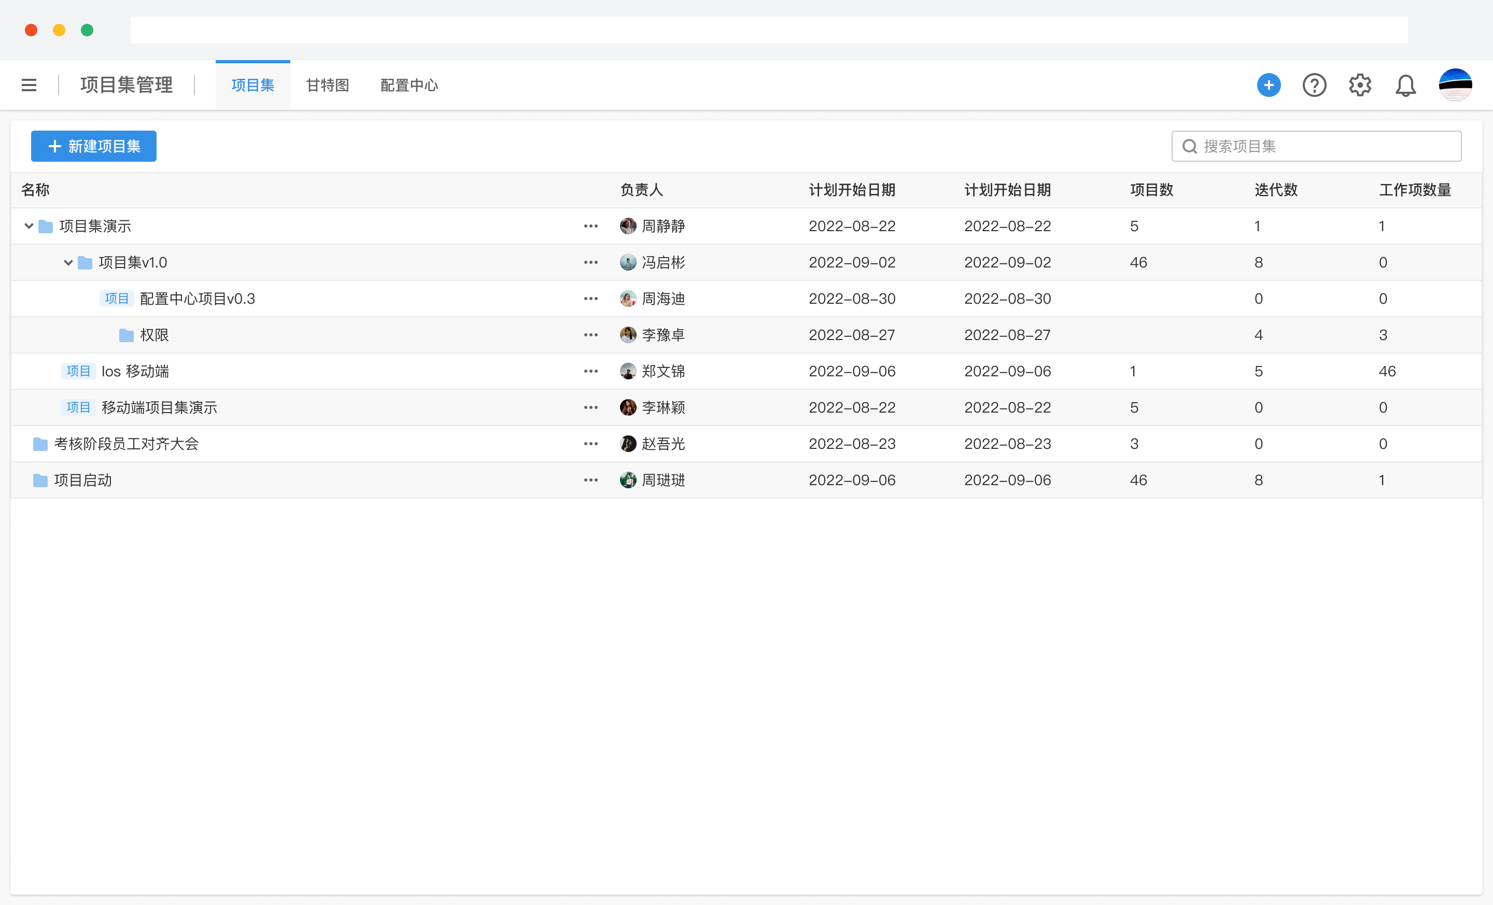1493x905 pixels.
Task: Open the hamburger navigation menu
Action: 29,85
